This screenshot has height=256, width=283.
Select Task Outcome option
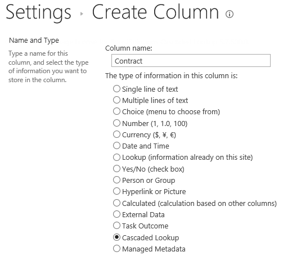pos(116,226)
